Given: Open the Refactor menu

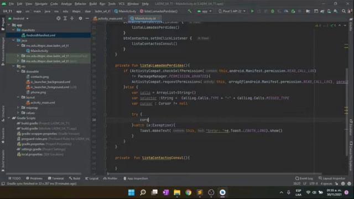Looking at the screenshot, I should click(80, 4).
